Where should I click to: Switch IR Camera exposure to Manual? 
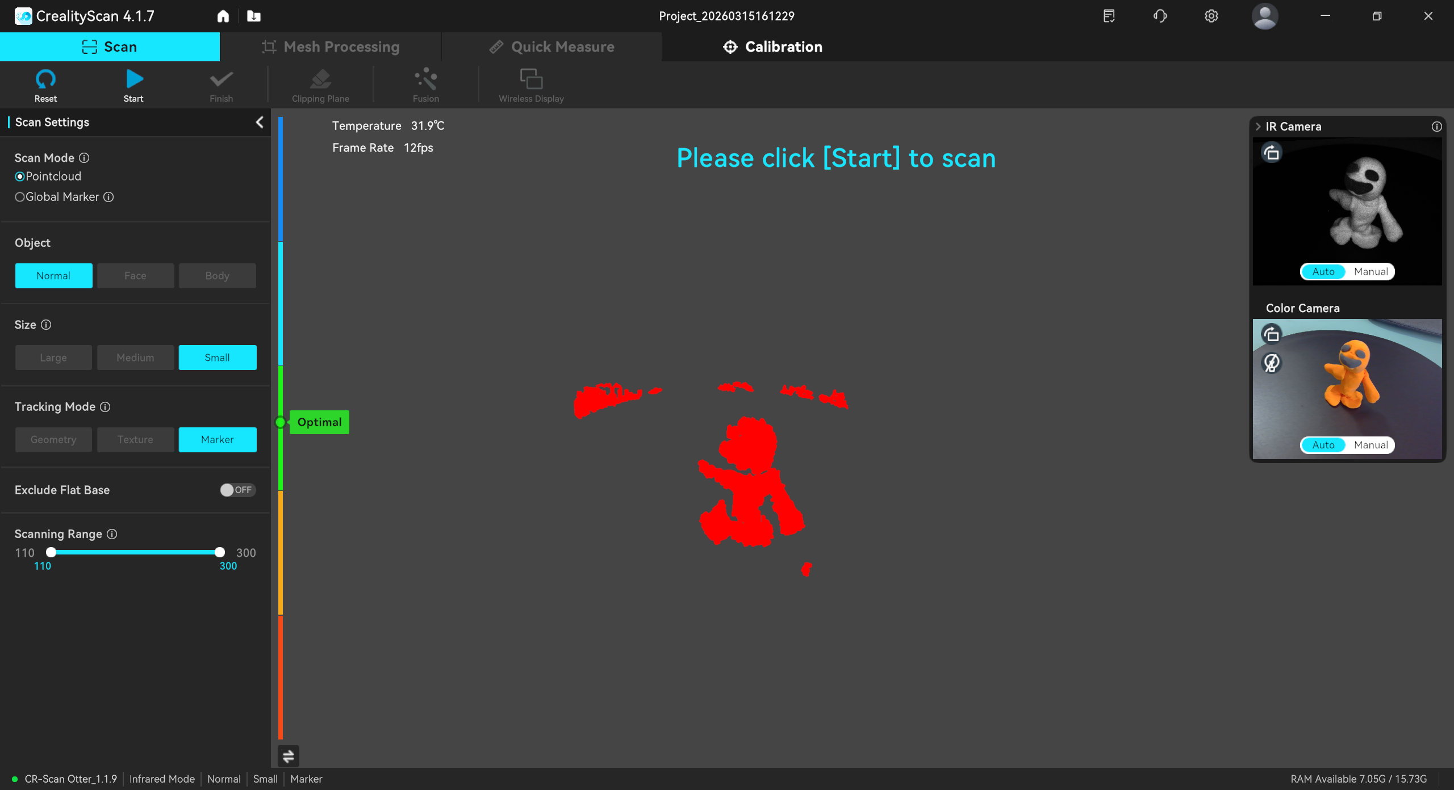coord(1371,271)
